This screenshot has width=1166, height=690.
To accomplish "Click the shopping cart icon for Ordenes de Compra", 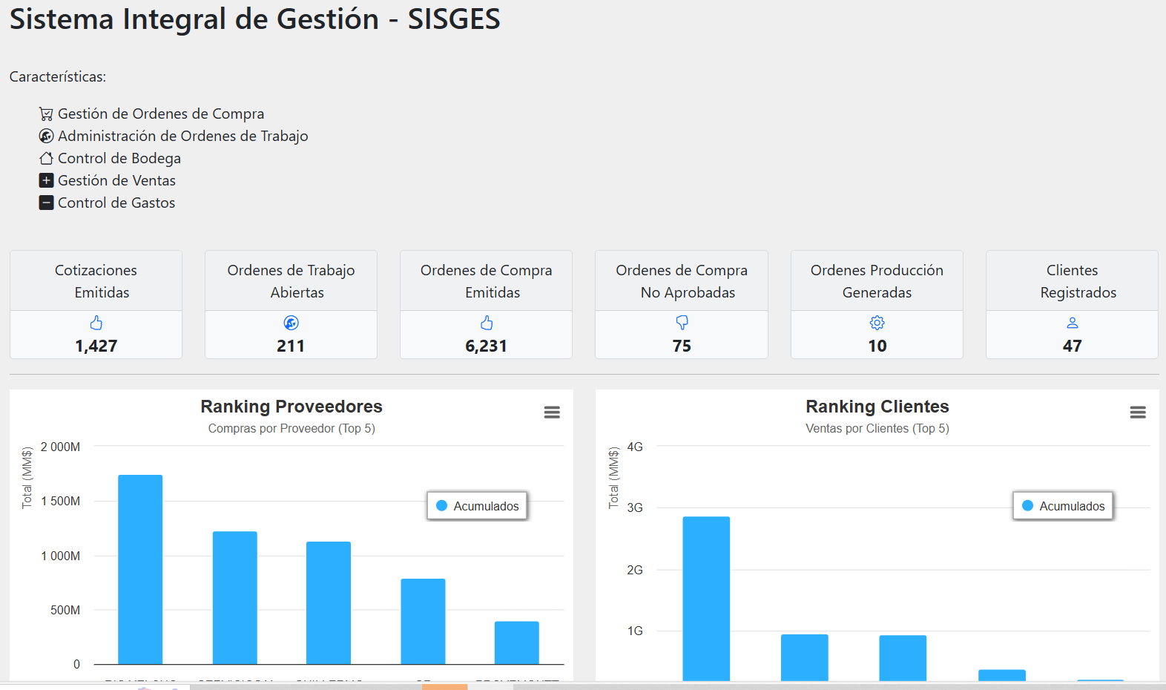I will point(46,114).
